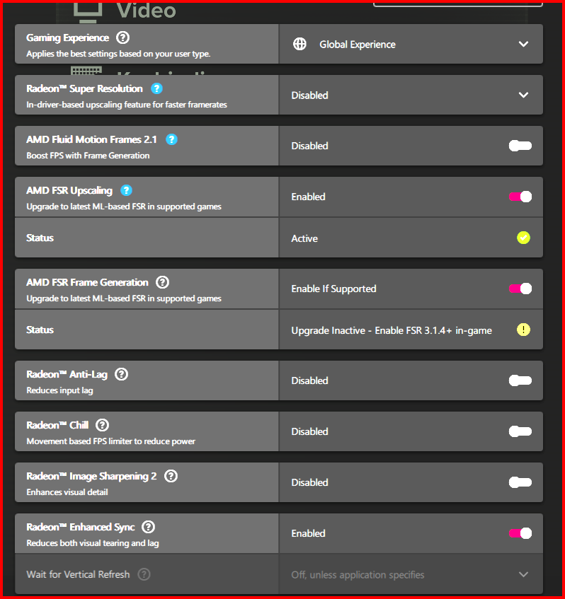The image size is (565, 599).
Task: Click AMD FSR Upscaling help icon
Action: [x=127, y=190]
